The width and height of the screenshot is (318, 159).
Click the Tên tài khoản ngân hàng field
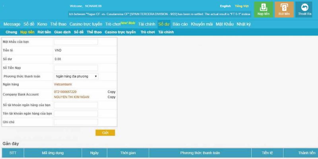[x=76, y=114]
